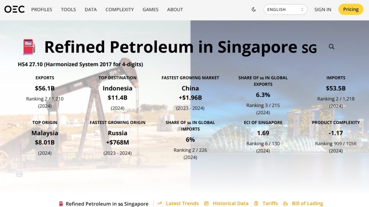Open the English language dropdown
The width and height of the screenshot is (369, 207).
(x=285, y=9)
